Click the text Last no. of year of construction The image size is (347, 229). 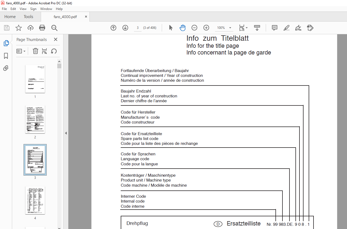point(149,96)
